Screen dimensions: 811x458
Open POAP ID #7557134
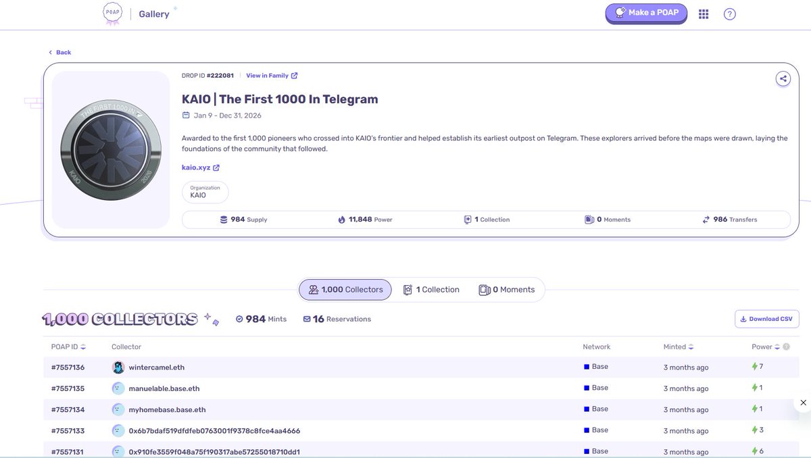68,409
